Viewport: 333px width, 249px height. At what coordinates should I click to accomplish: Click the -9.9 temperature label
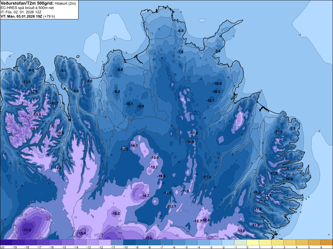click(x=141, y=106)
